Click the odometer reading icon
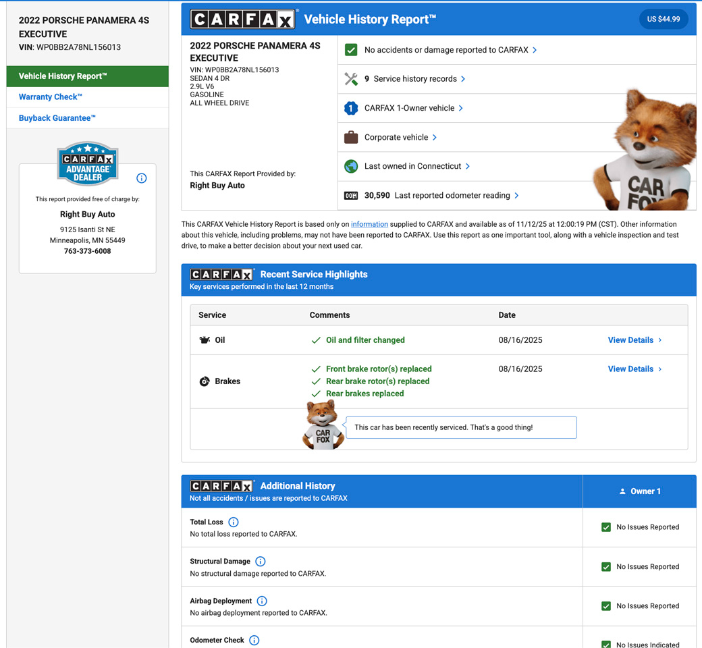Image resolution: width=702 pixels, height=648 pixels. [x=351, y=196]
